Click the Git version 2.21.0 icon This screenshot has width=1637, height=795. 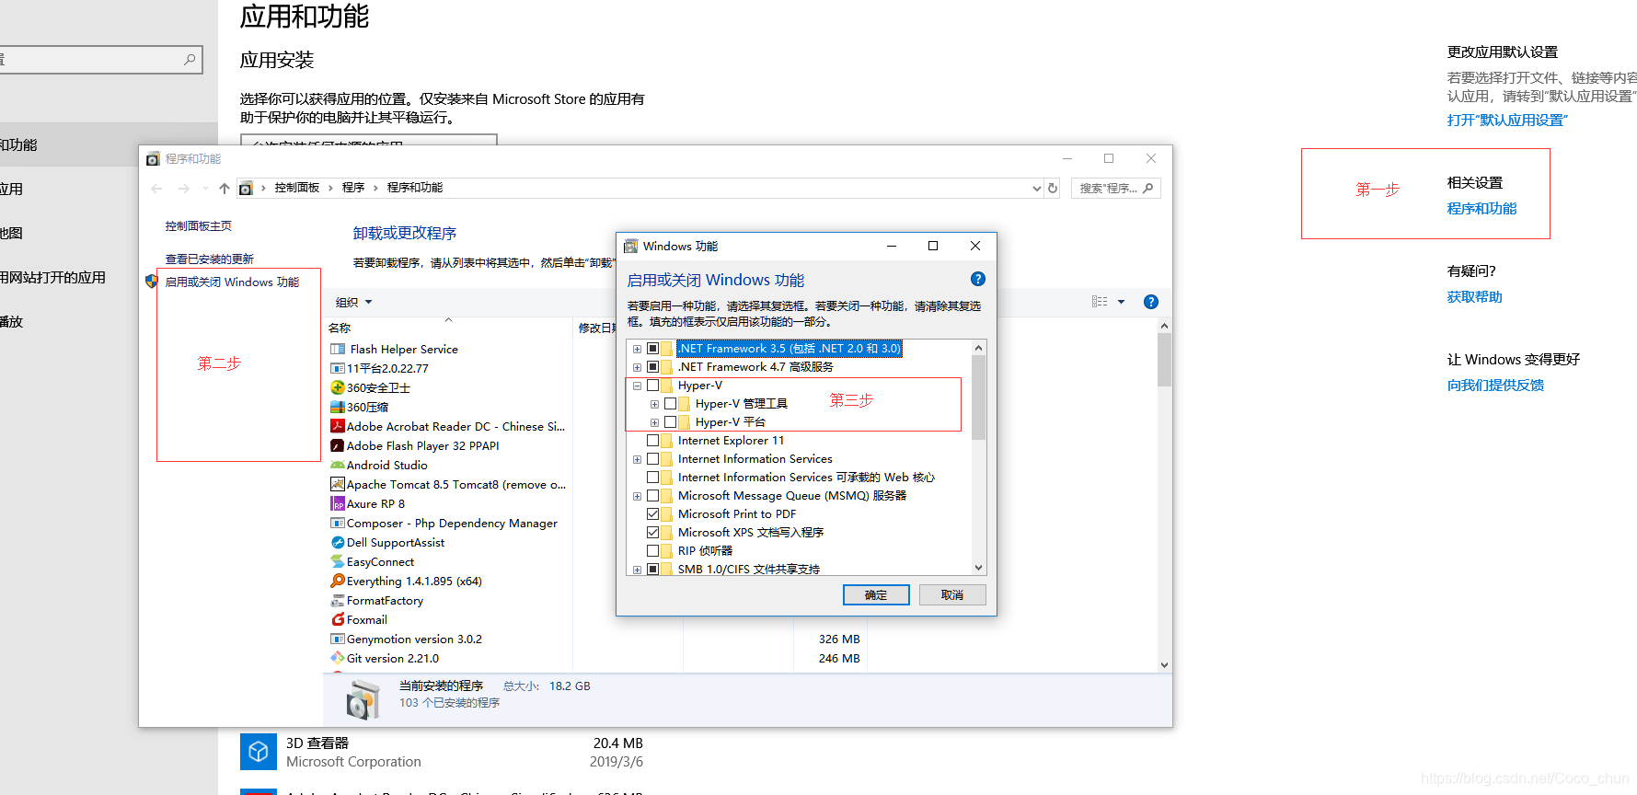tap(338, 658)
